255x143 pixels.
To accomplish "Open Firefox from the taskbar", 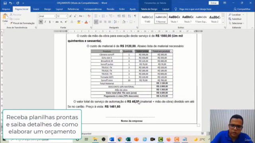I will point(169,139).
